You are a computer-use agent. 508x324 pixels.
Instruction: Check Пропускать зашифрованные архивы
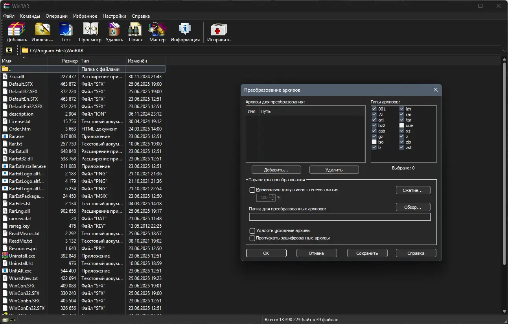tap(252, 238)
